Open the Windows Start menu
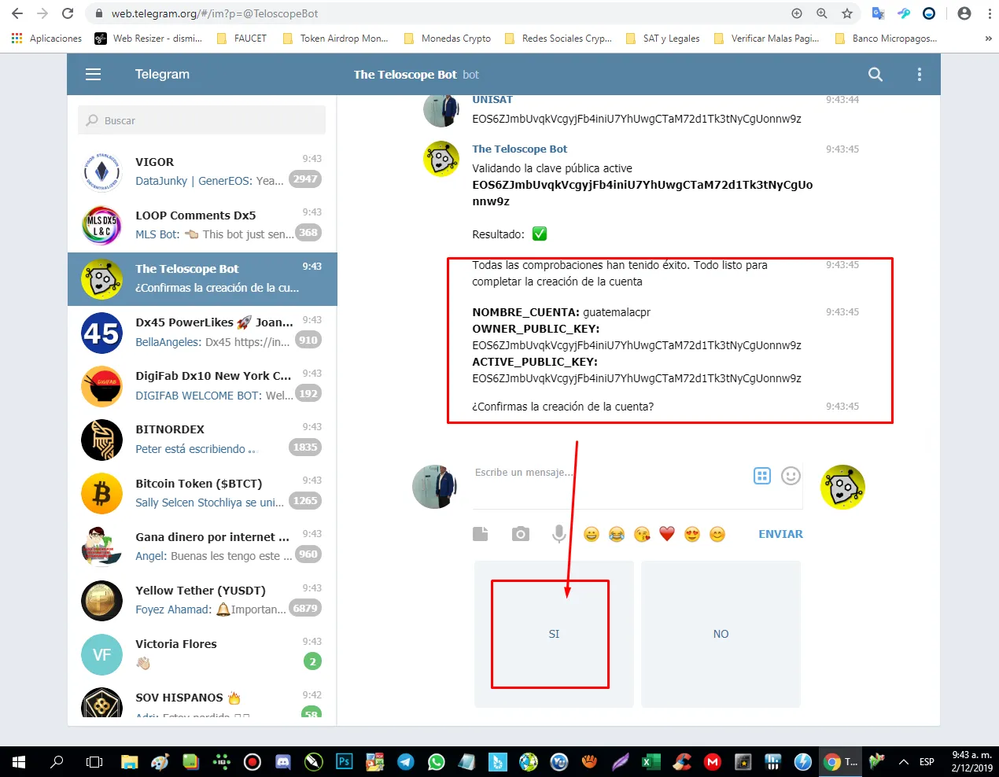Image resolution: width=999 pixels, height=777 pixels. click(19, 761)
